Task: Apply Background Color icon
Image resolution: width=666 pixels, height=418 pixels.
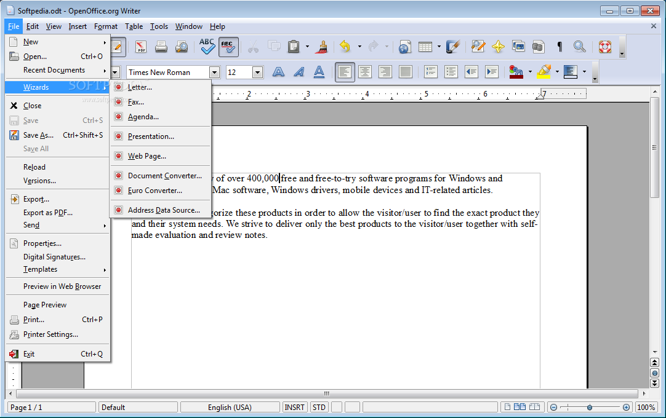Action: tap(571, 72)
